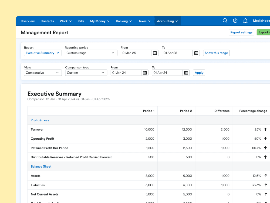Image resolution: width=270 pixels, height=203 pixels.
Task: Open calendar picker for From 01 Jan 25
Action: 155,53
